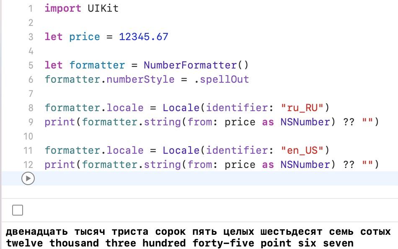The width and height of the screenshot is (398, 249).
Task: Click the print call on line 12
Action: click(60, 165)
